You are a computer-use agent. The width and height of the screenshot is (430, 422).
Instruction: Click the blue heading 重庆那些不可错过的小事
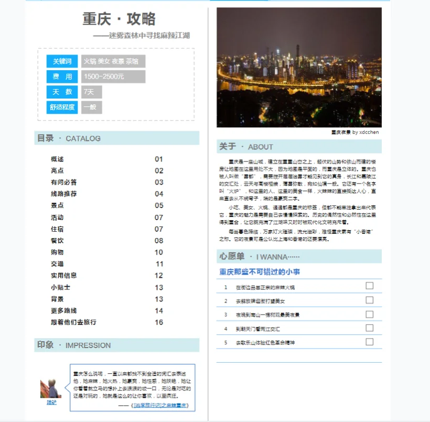click(259, 271)
